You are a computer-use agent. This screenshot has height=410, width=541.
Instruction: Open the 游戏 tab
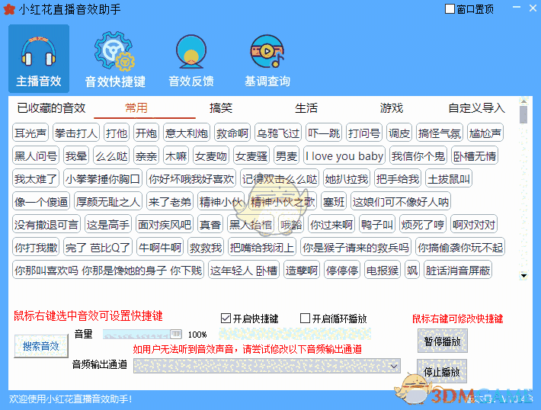click(x=391, y=108)
